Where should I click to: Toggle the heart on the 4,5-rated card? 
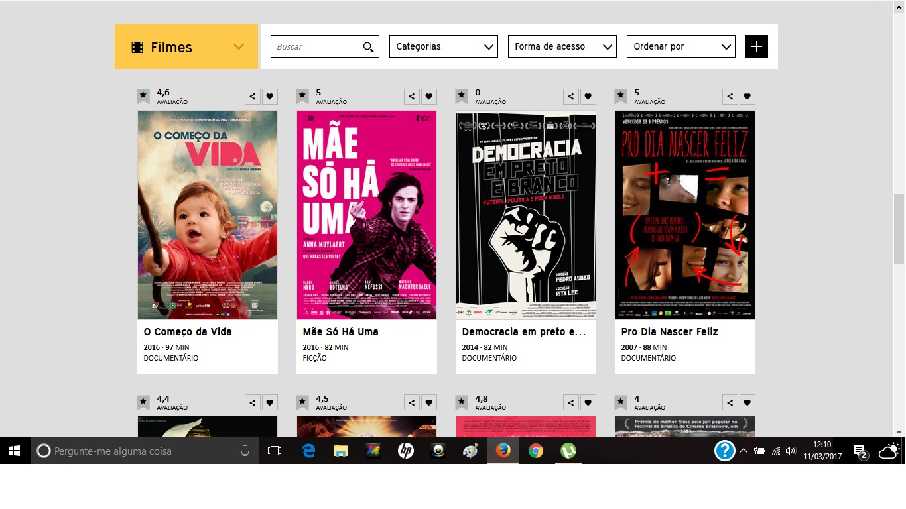[x=429, y=403]
